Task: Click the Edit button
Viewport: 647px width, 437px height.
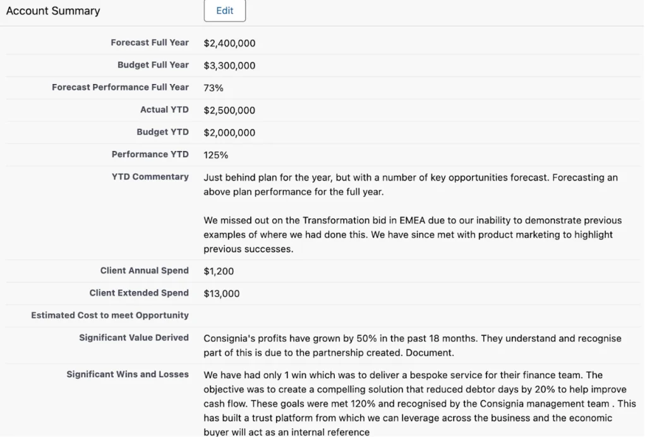Action: click(x=224, y=11)
